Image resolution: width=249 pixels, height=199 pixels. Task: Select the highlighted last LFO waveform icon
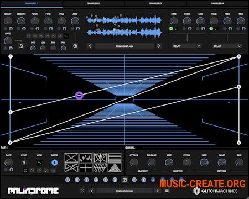pyautogui.click(x=66, y=36)
